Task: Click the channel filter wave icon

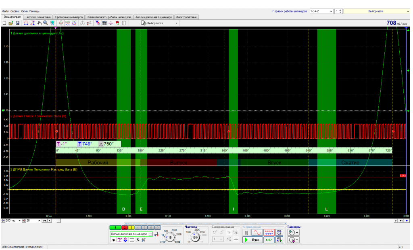Action: point(119,240)
